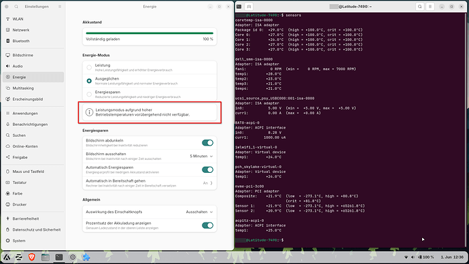
Task: Open WLAN settings
Action: pyautogui.click(x=33, y=19)
